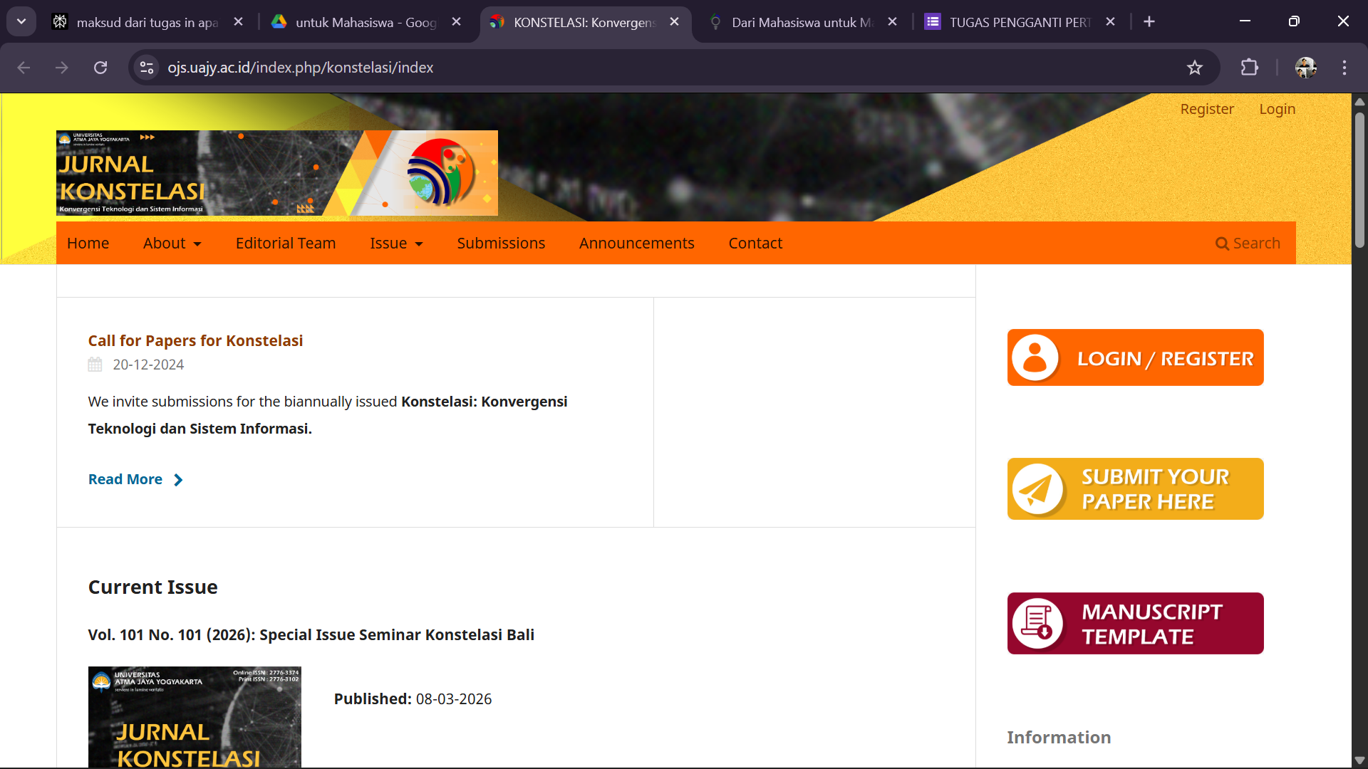Open the extensions puzzle icon
This screenshot has height=769, width=1368.
pyautogui.click(x=1250, y=68)
